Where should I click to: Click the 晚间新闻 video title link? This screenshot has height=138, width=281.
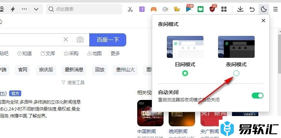(178, 131)
